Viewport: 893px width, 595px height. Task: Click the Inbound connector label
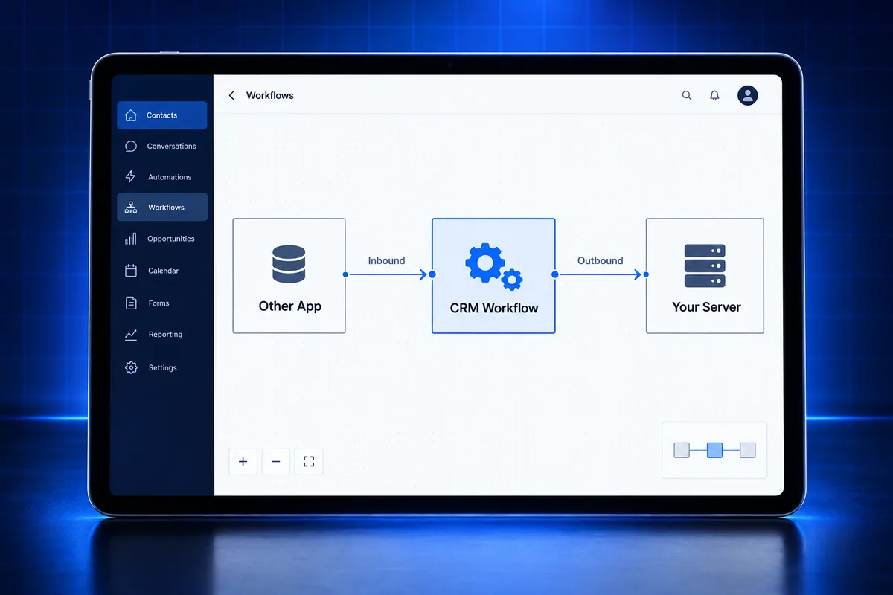386,260
